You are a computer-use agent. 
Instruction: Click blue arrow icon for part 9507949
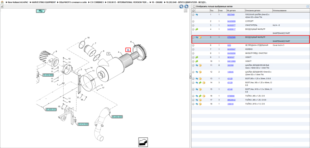coord(197,15)
